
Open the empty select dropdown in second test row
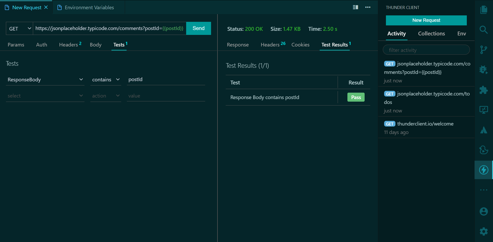tap(45, 96)
